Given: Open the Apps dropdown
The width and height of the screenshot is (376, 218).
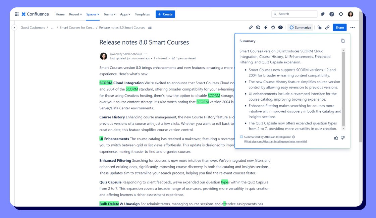Looking at the screenshot, I should click(125, 14).
